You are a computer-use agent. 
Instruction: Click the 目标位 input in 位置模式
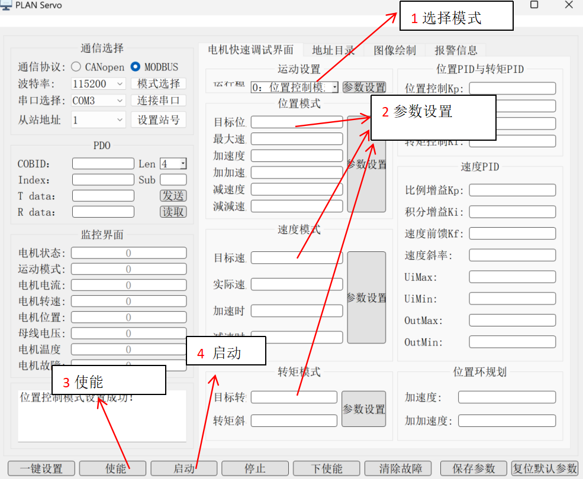[297, 122]
